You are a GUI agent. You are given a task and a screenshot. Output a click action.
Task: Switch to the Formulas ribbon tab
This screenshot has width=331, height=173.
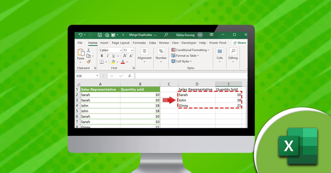[x=139, y=43]
